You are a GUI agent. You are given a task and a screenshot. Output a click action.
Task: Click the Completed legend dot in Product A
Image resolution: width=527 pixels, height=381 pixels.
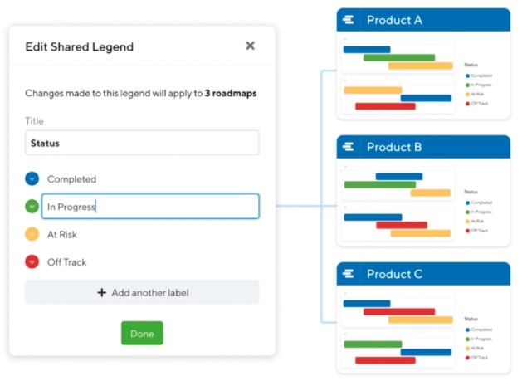click(x=467, y=76)
